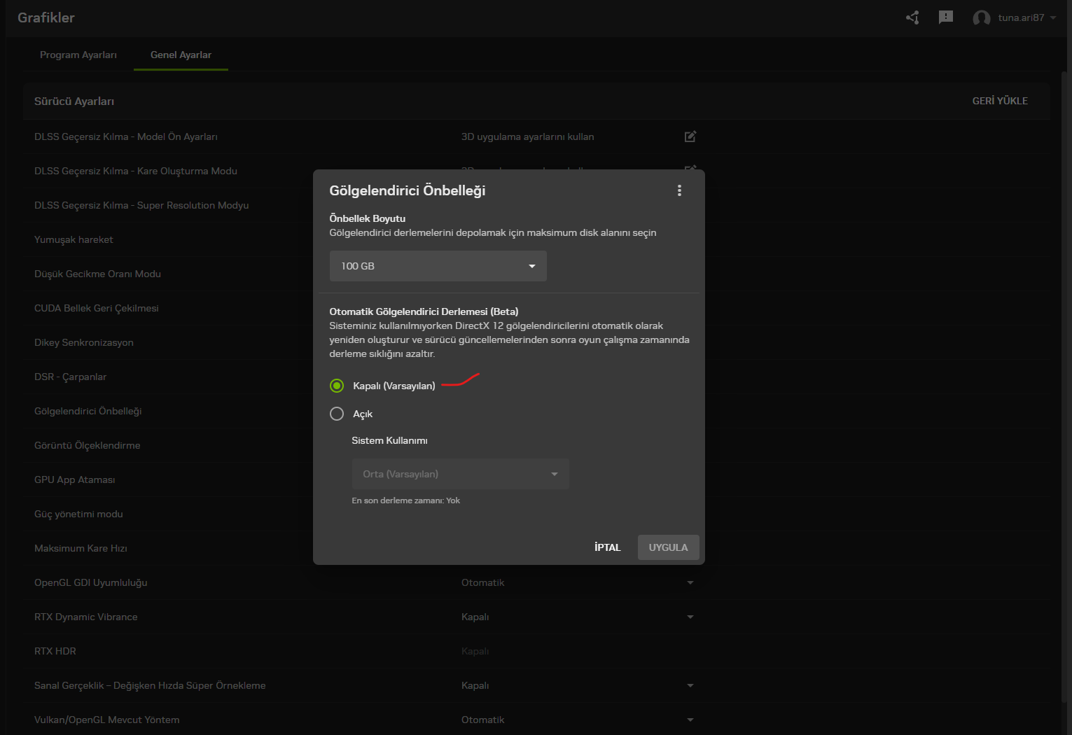The height and width of the screenshot is (735, 1072).
Task: Click GERİ YÜKLE to restore settings
Action: tap(1000, 101)
